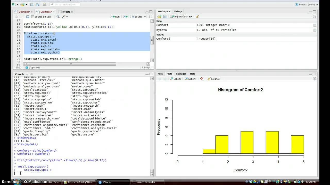
Task: Close the mydata tab
Action: (x=72, y=12)
